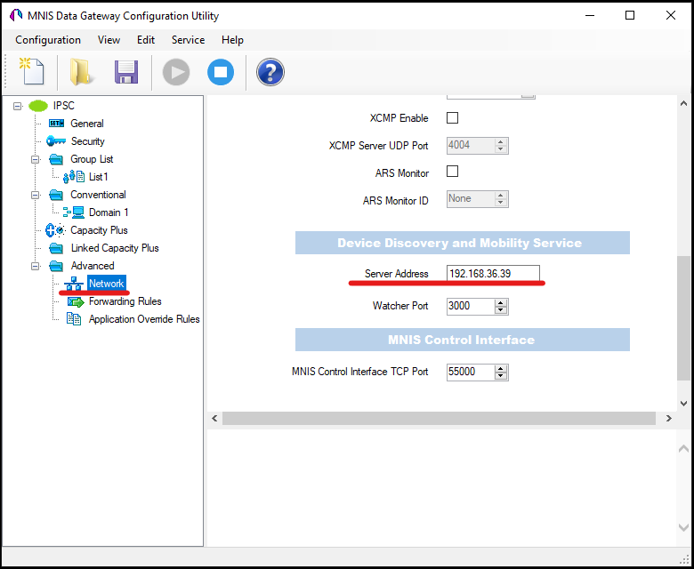
Task: Select Domain 1 under Conventional
Action: point(109,212)
